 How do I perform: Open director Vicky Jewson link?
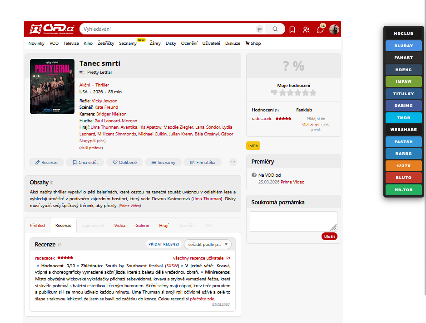click(x=104, y=101)
